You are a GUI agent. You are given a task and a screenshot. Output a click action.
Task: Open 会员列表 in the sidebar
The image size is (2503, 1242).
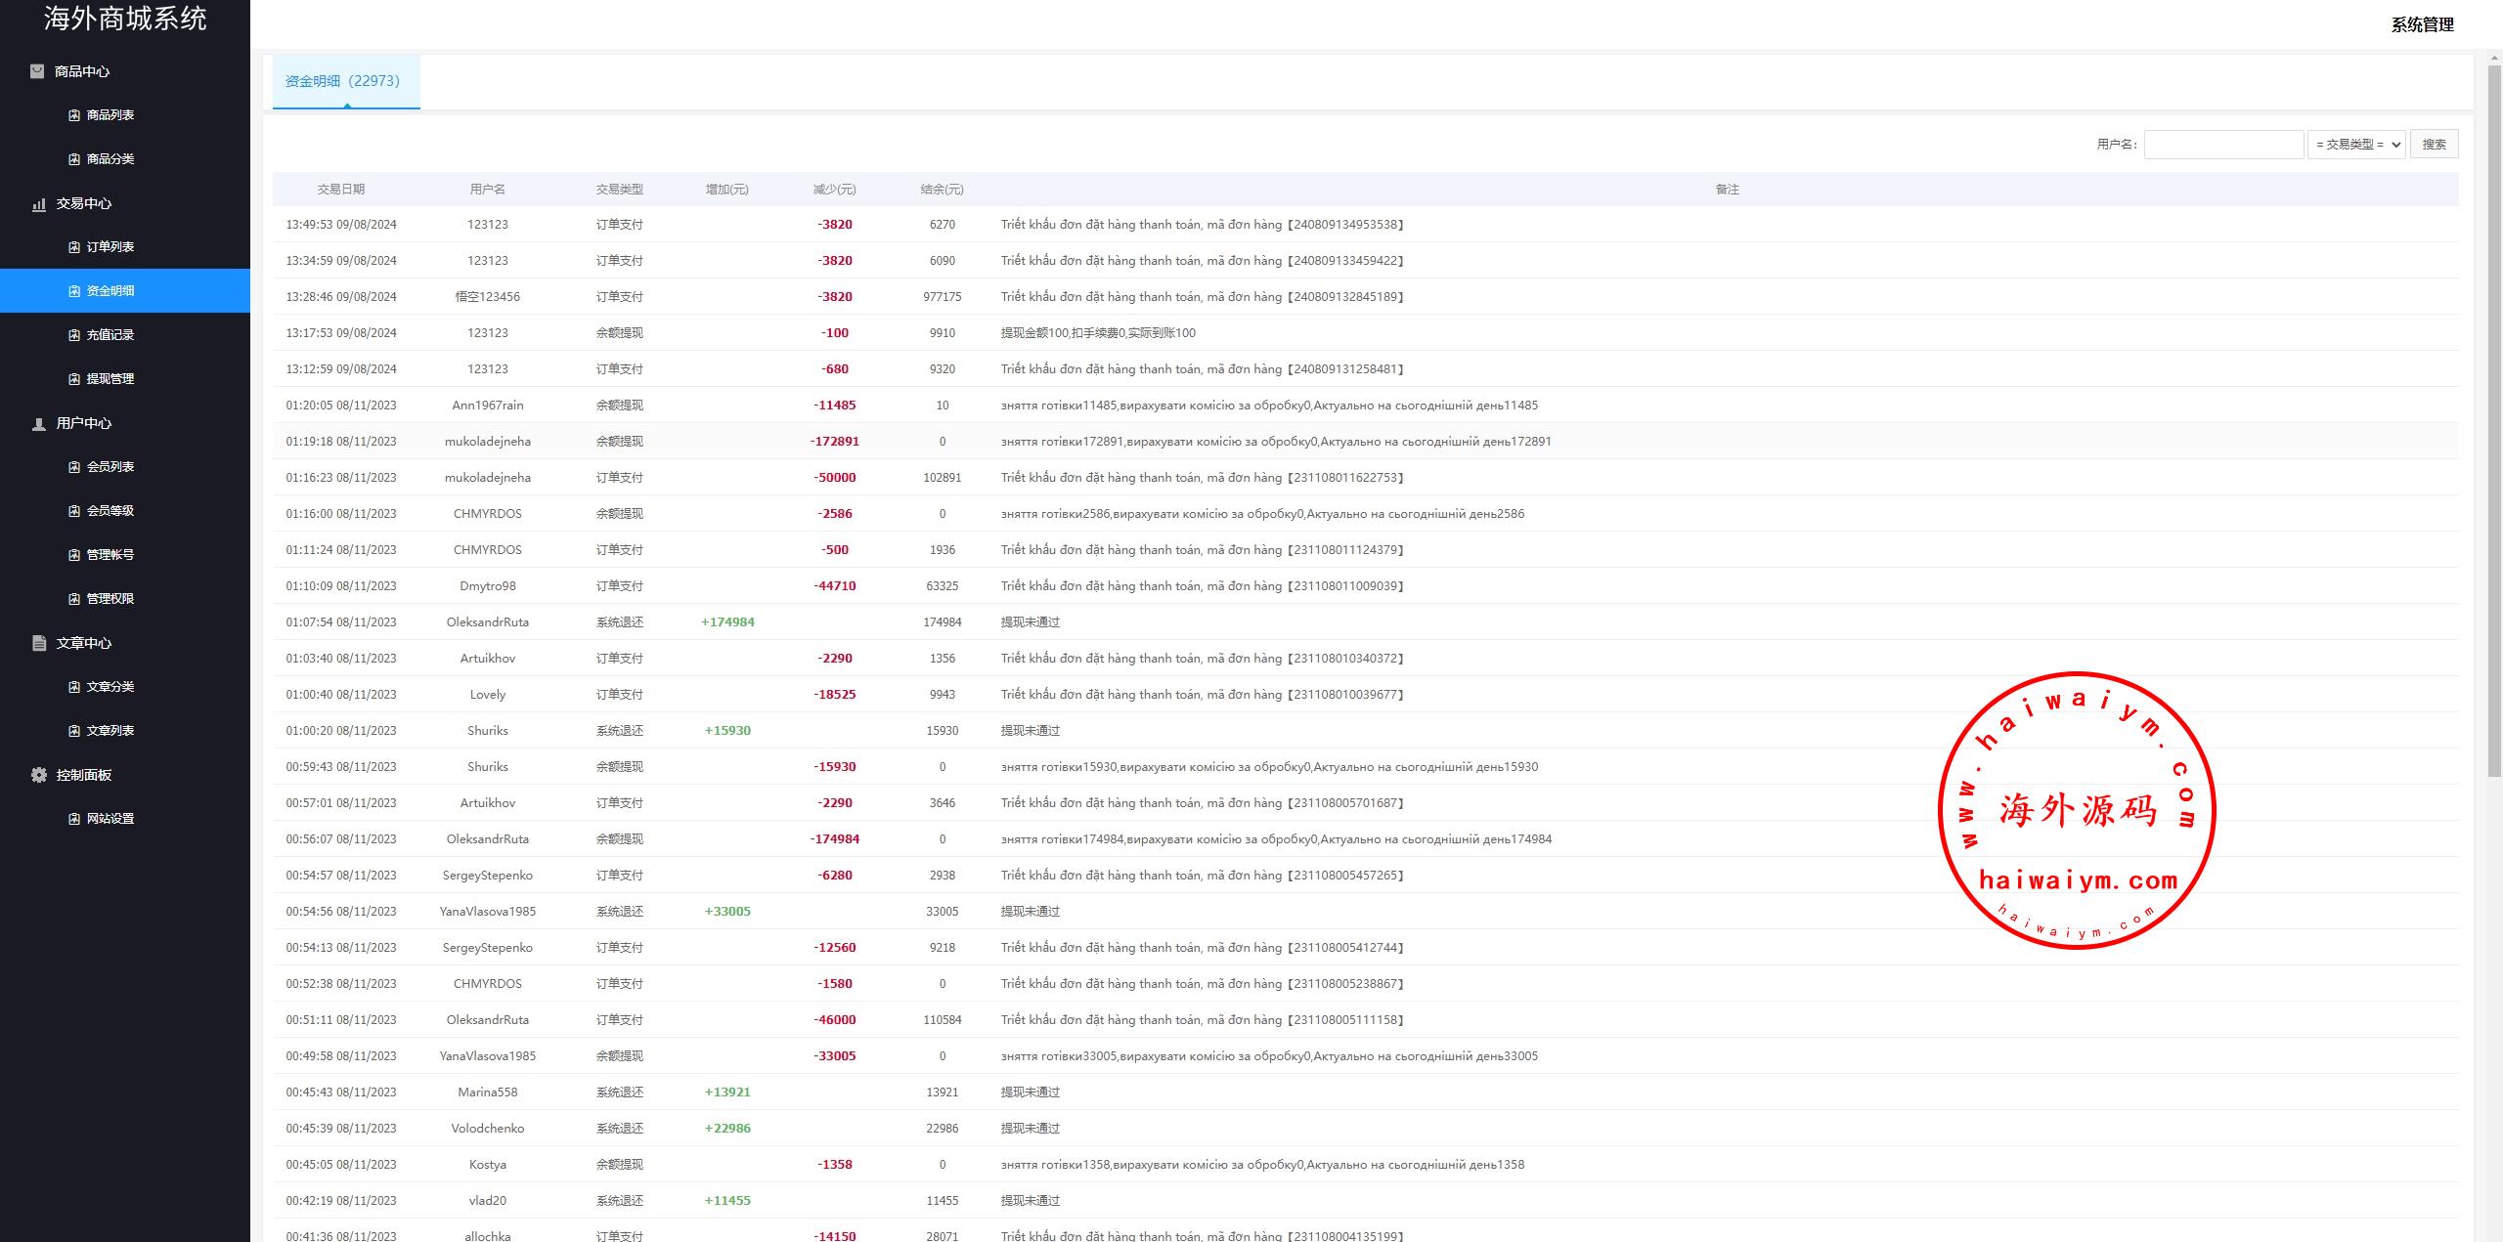110,467
